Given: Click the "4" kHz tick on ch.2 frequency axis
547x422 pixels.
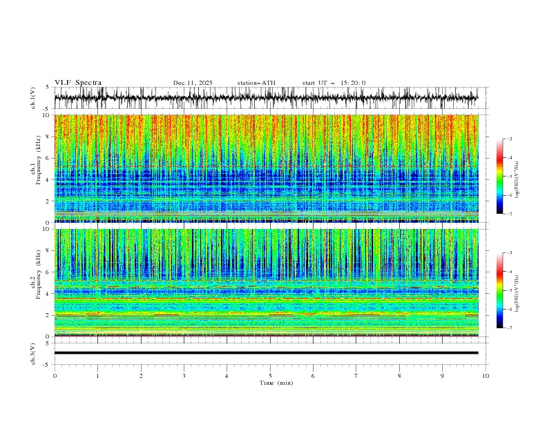Looking at the screenshot, I should coord(49,294).
